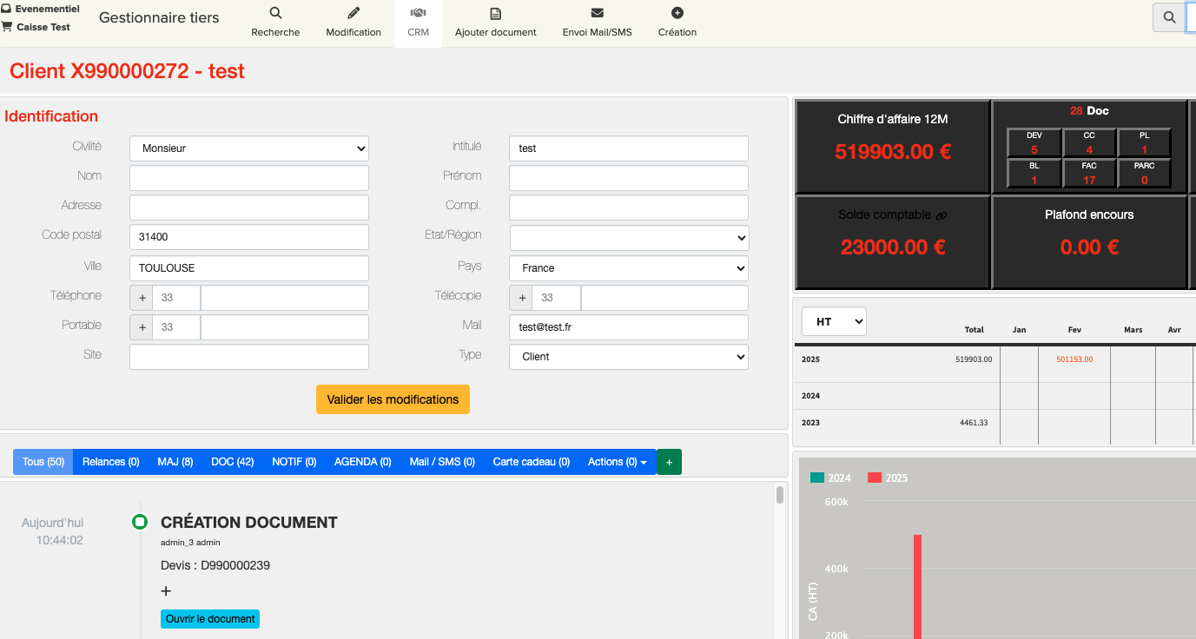Screen dimensions: 1196x639
Task: Click the top-right search magnifier button
Action: tap(1169, 17)
